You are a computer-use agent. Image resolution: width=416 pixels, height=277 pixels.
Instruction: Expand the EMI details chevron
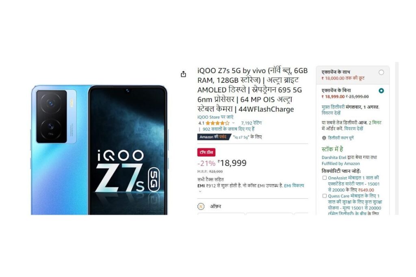tap(200, 191)
